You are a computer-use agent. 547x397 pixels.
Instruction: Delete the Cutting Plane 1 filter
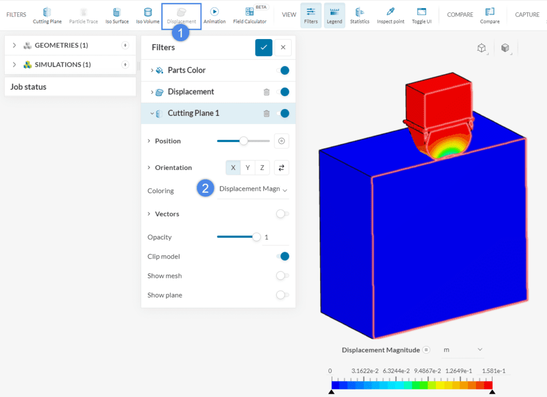pos(267,113)
